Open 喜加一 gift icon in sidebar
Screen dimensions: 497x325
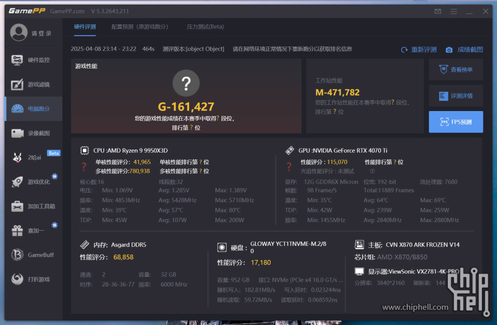pyautogui.click(x=17, y=231)
